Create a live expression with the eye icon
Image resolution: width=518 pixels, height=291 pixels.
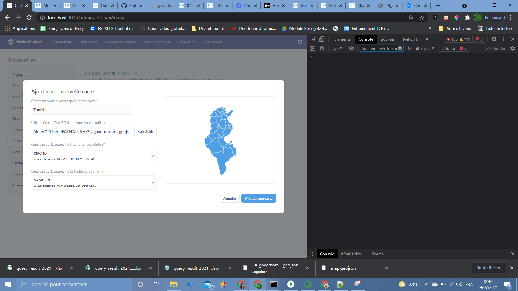[351, 48]
